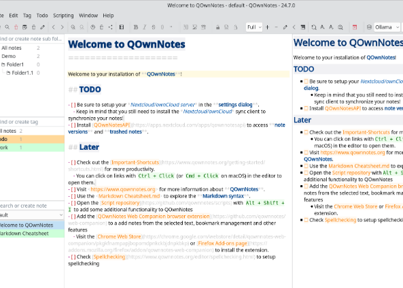Go back in note history
This screenshot has width=403, height=288.
click(x=54, y=27)
